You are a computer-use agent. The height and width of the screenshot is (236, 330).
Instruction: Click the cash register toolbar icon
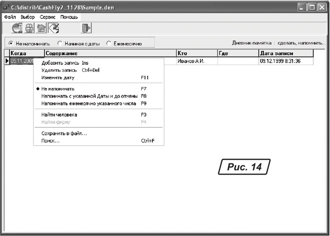pyautogui.click(x=17, y=28)
